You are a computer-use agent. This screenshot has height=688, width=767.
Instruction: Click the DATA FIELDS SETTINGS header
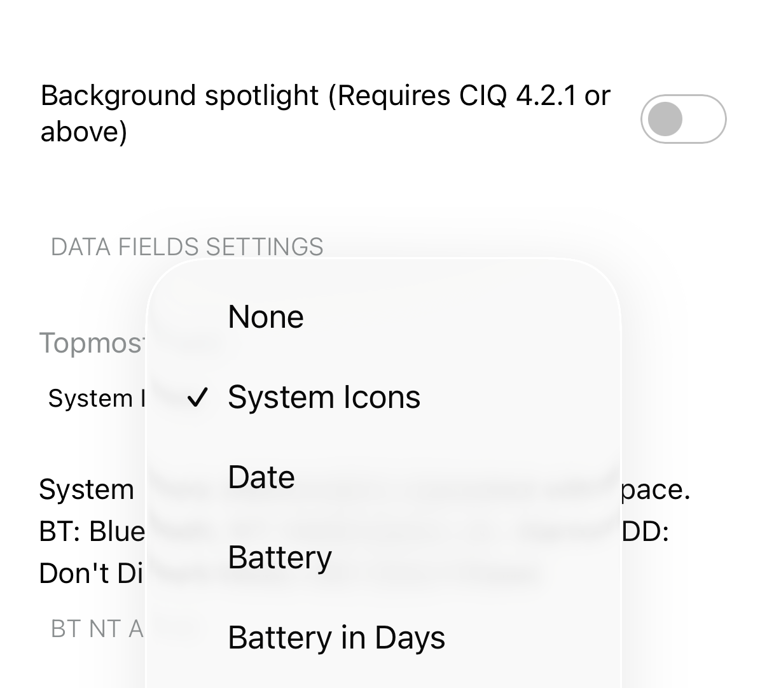point(187,247)
